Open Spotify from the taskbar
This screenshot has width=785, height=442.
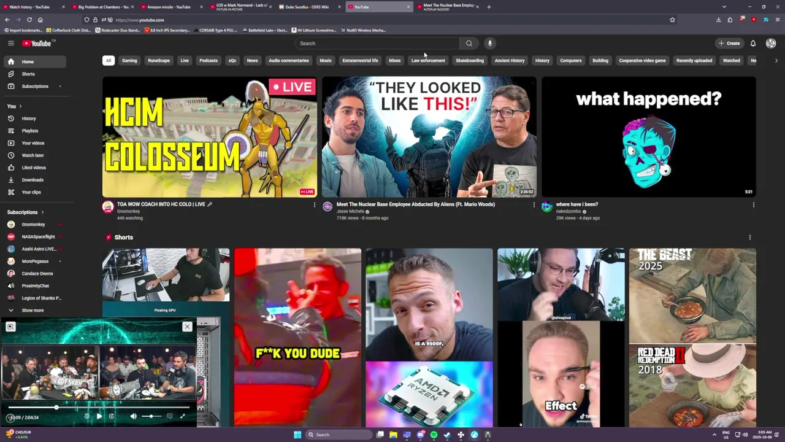(434, 435)
